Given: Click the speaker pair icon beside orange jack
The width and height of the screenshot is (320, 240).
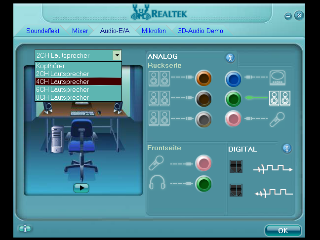Looking at the screenshot, I should [159, 79].
